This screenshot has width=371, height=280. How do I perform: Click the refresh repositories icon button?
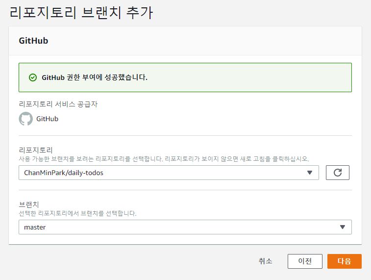tap(337, 173)
